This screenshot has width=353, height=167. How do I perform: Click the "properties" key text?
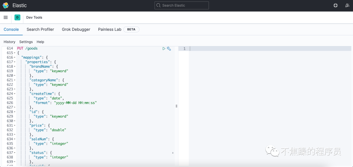[x=38, y=62]
